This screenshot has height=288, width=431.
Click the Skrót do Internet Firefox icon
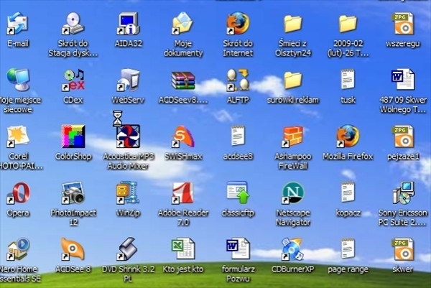point(238,24)
